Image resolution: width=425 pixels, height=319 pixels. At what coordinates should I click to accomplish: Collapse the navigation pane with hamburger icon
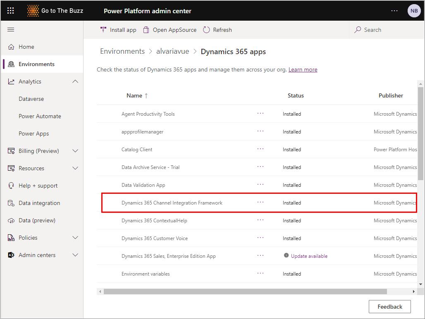click(x=10, y=29)
